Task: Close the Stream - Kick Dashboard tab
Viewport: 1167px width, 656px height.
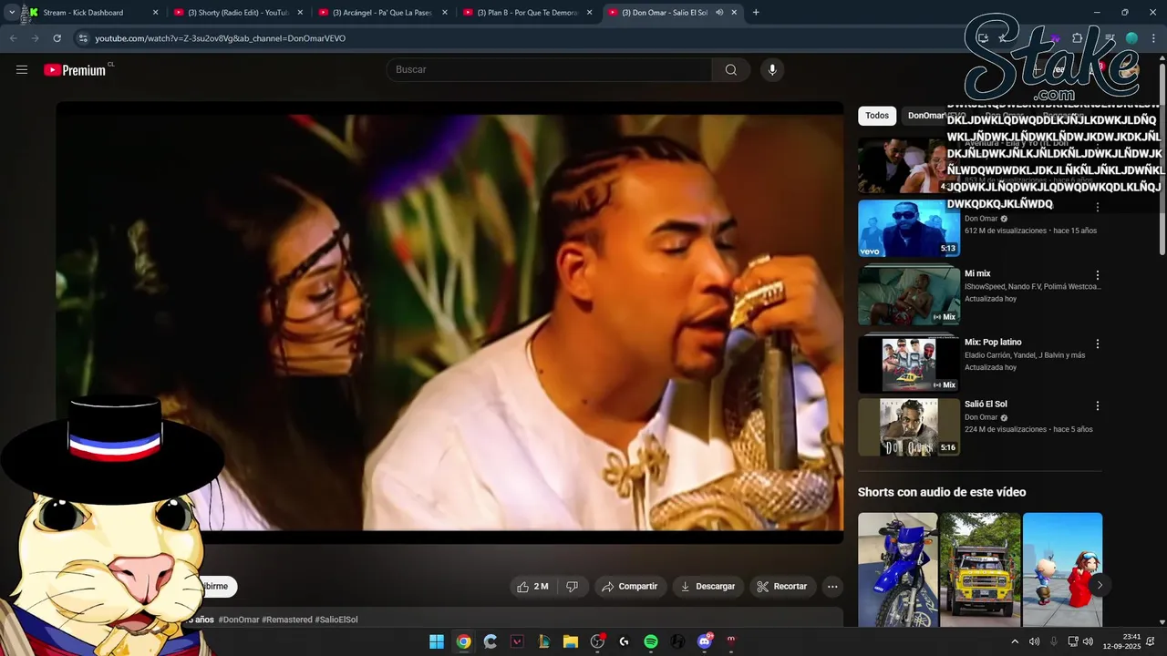Action: coord(155,13)
